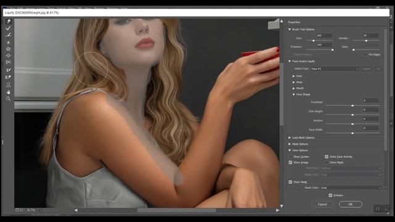Select the Push Left tool
395x222 pixels.
(x=8, y=62)
